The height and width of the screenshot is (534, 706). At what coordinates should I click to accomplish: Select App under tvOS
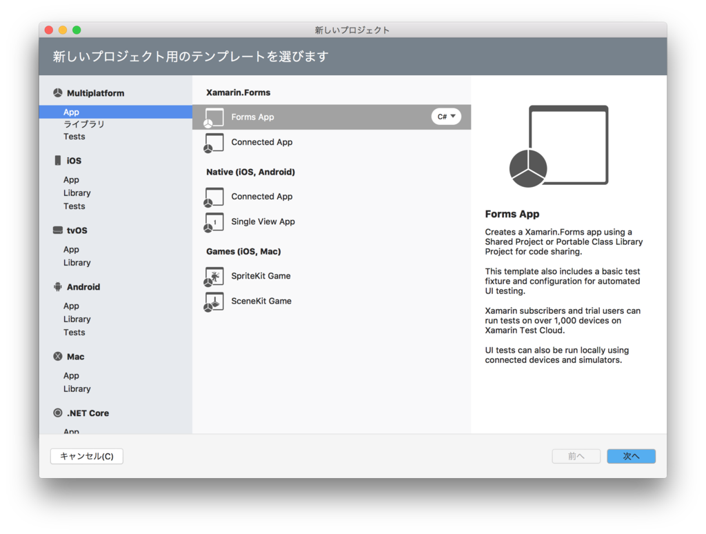(71, 249)
